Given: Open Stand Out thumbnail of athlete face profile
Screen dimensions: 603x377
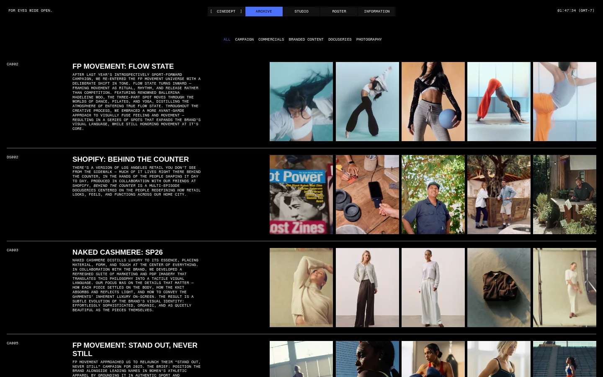Looking at the screenshot, I should pyautogui.click(x=367, y=359).
